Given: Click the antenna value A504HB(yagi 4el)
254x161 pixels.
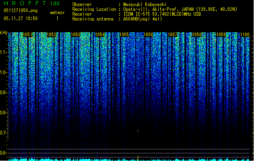Looking at the screenshot, I should pyautogui.click(x=143, y=19).
